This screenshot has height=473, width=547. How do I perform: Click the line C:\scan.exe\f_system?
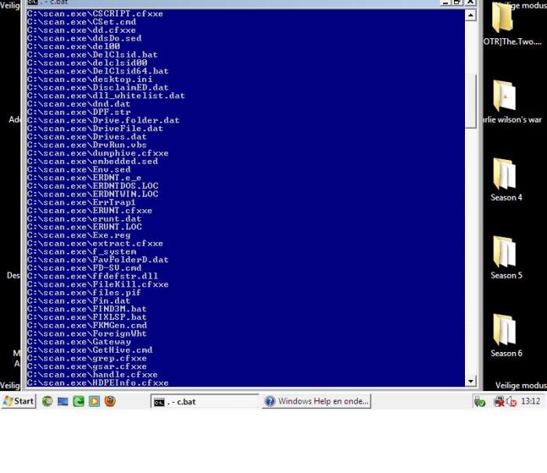click(x=81, y=251)
